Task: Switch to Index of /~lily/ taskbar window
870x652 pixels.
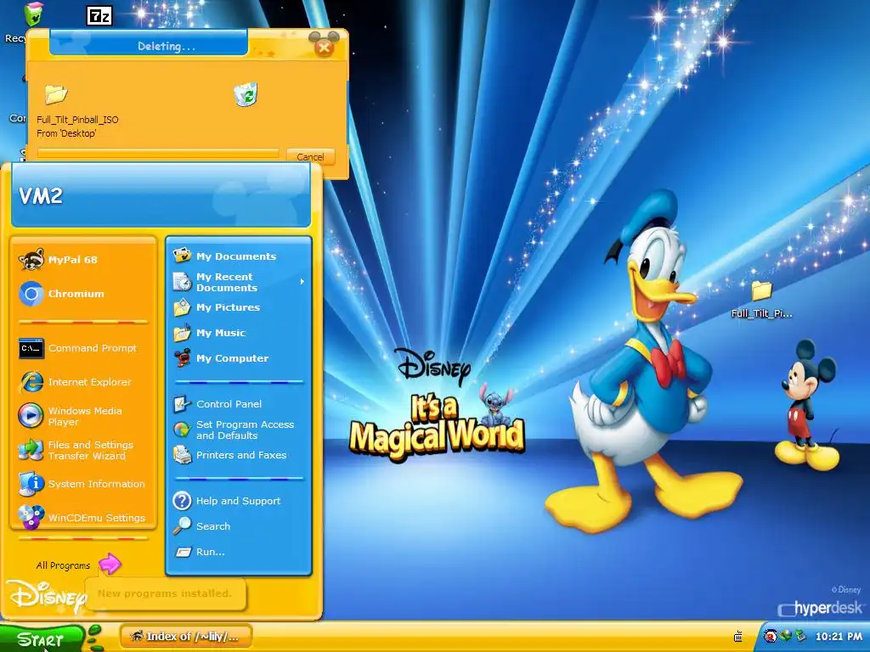Action: pyautogui.click(x=186, y=637)
